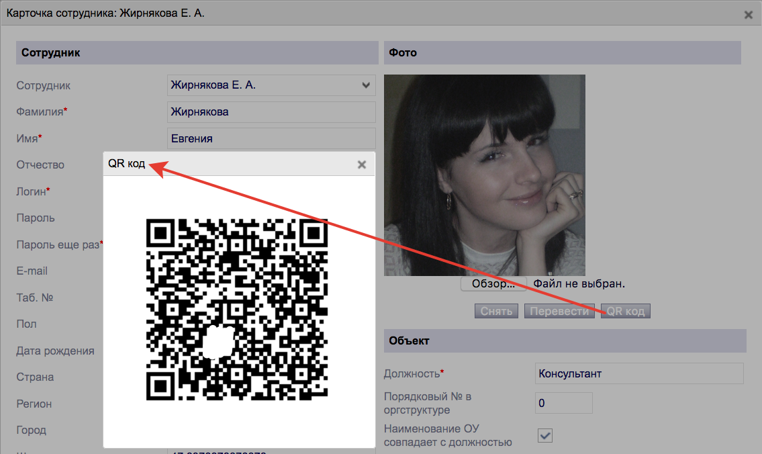Click the employee photo thumbnail

[485, 175]
